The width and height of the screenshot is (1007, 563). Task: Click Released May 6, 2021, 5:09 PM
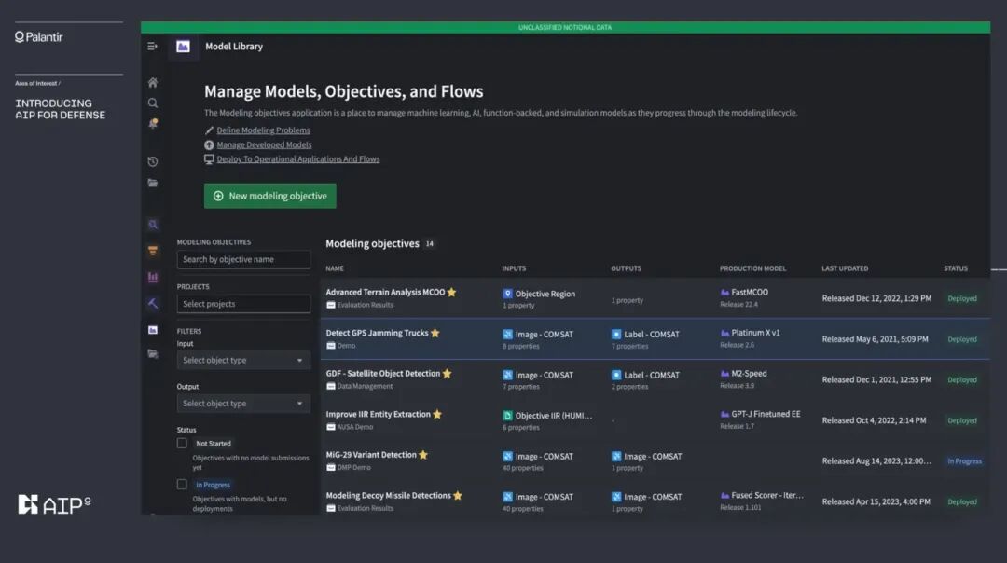[x=875, y=339]
